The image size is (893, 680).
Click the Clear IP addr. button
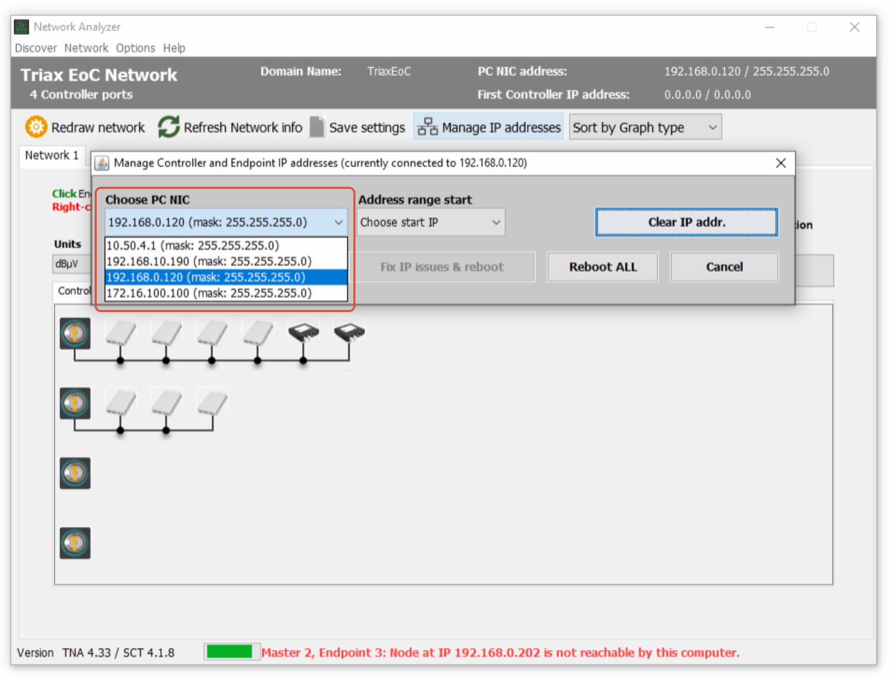point(687,223)
